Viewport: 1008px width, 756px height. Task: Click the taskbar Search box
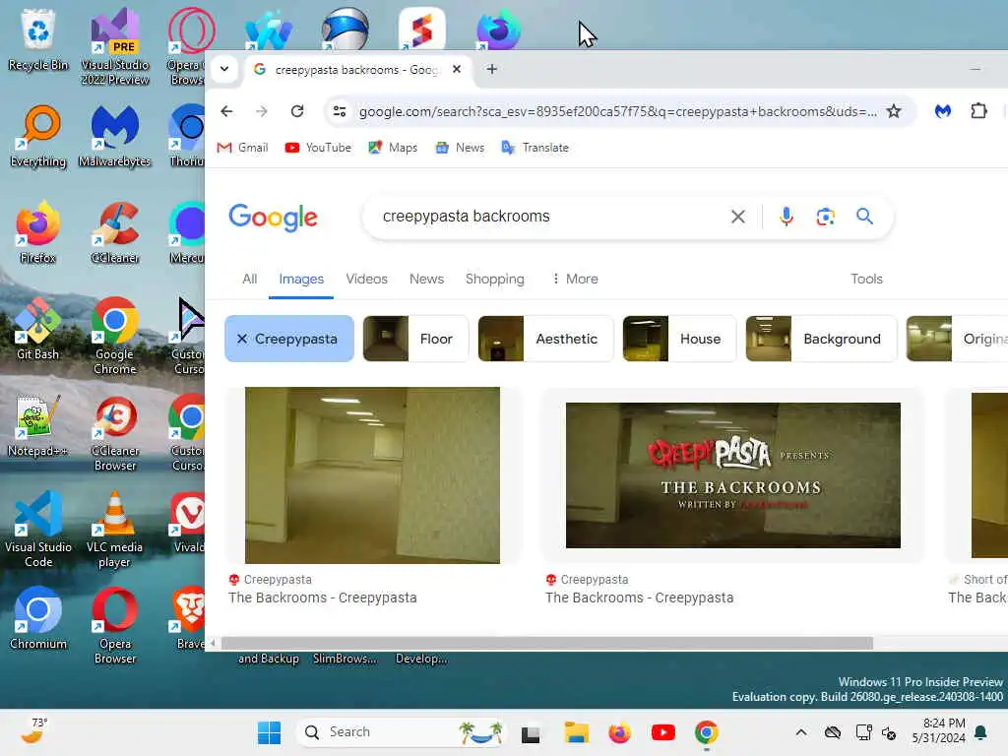(402, 732)
